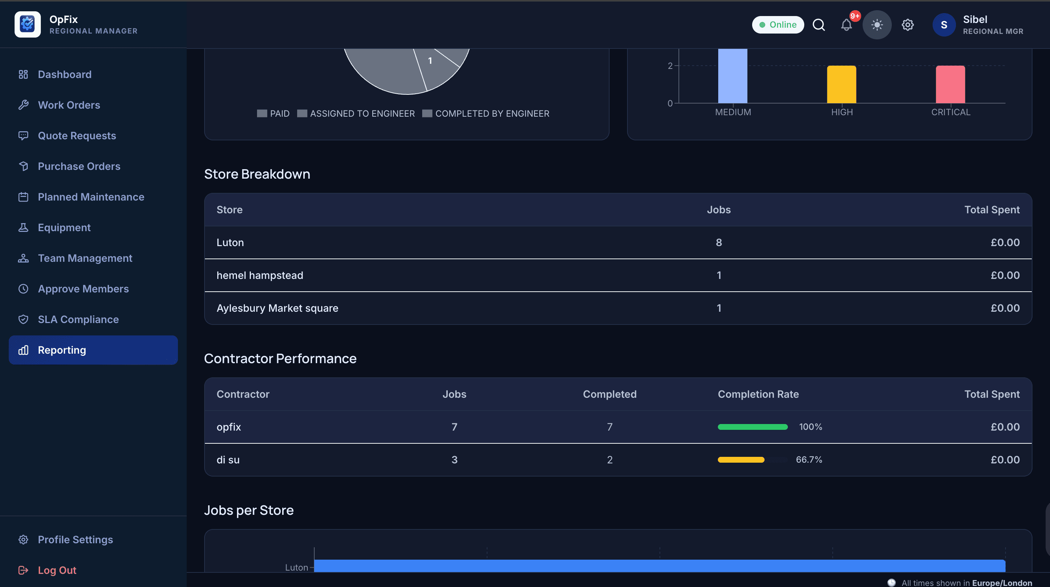Image resolution: width=1050 pixels, height=587 pixels.
Task: Click the timezone clock icon
Action: point(891,583)
